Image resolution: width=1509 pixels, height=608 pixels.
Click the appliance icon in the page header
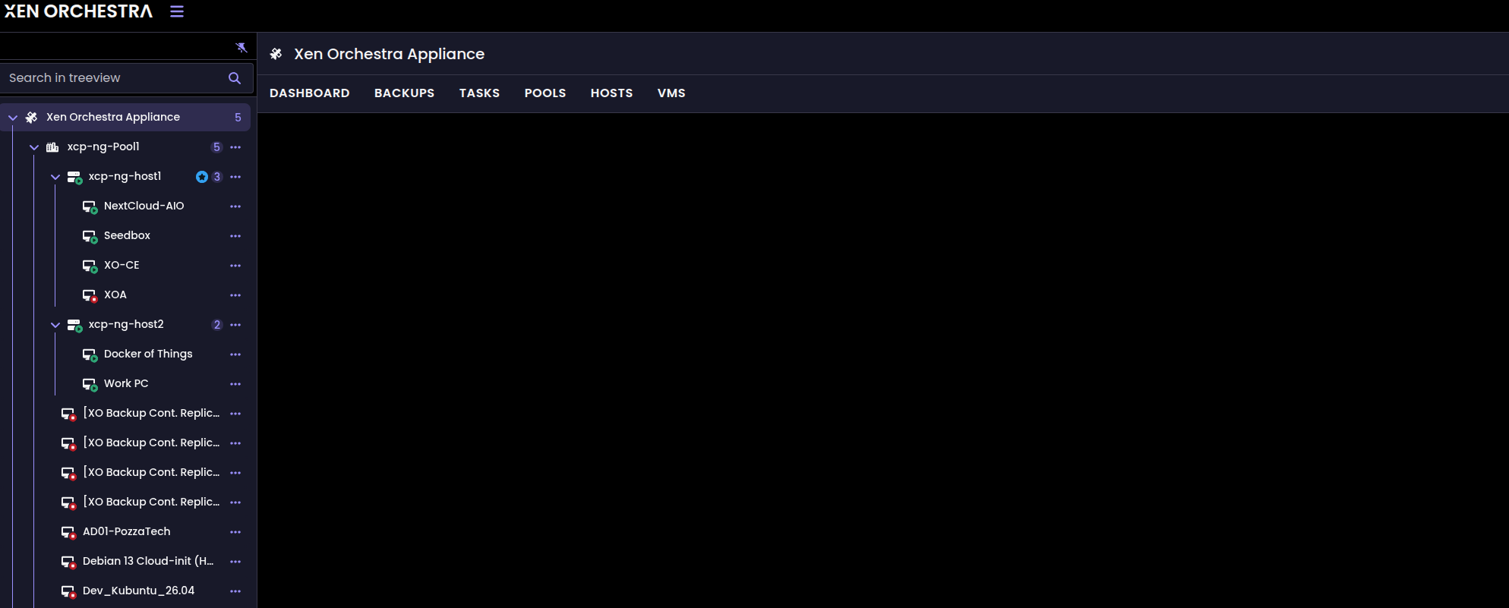point(276,54)
